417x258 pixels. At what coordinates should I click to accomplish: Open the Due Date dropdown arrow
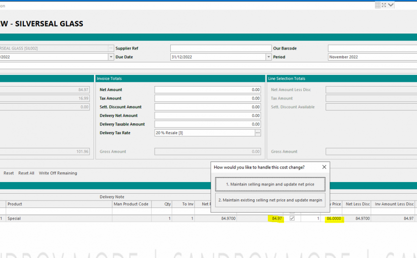point(268,57)
